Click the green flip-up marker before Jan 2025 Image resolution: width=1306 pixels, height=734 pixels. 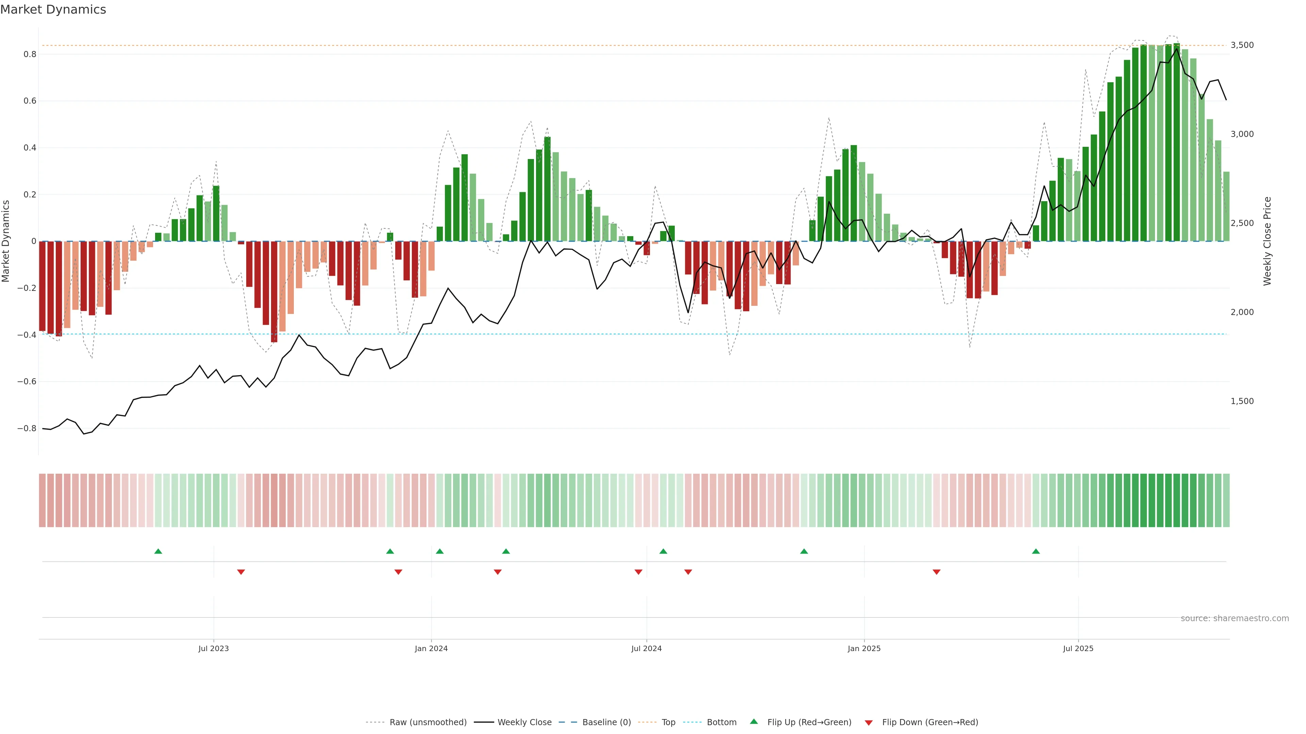click(804, 551)
